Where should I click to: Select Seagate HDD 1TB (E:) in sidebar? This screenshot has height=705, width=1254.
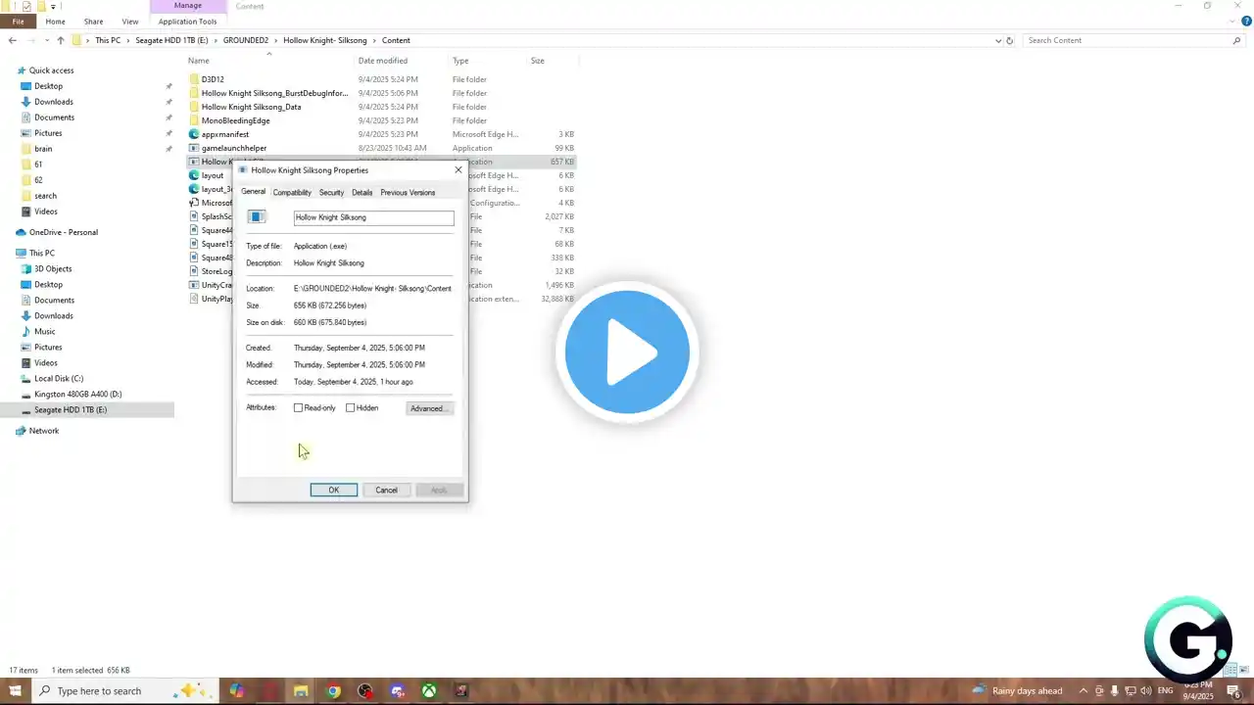click(x=71, y=409)
